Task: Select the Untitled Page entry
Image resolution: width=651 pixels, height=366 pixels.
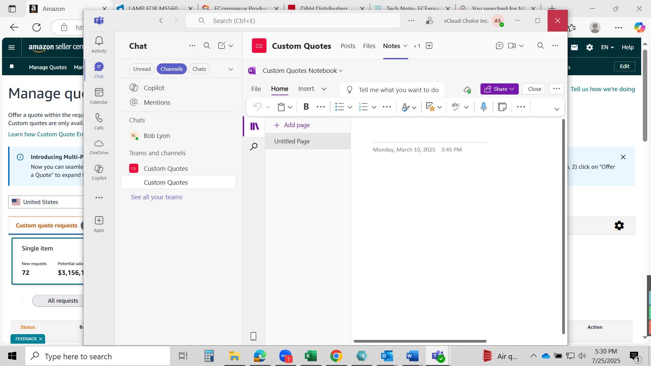Action: coord(308,141)
